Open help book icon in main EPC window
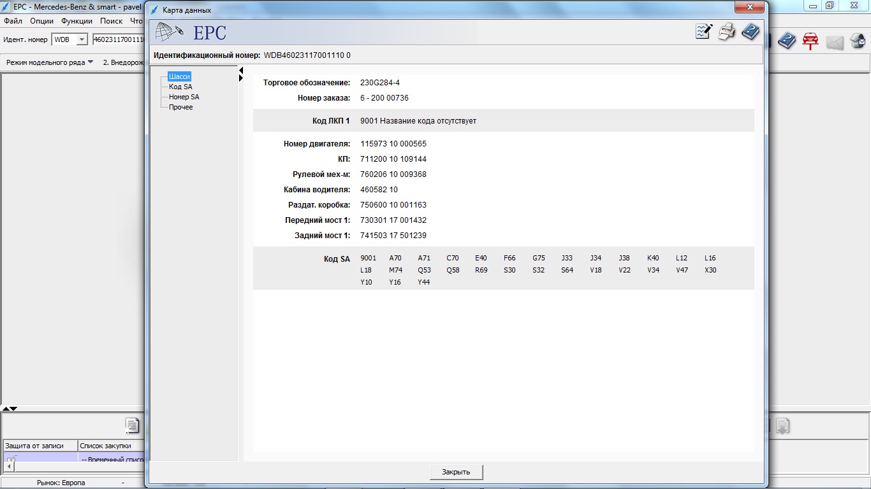Image resolution: width=871 pixels, height=489 pixels. click(787, 41)
